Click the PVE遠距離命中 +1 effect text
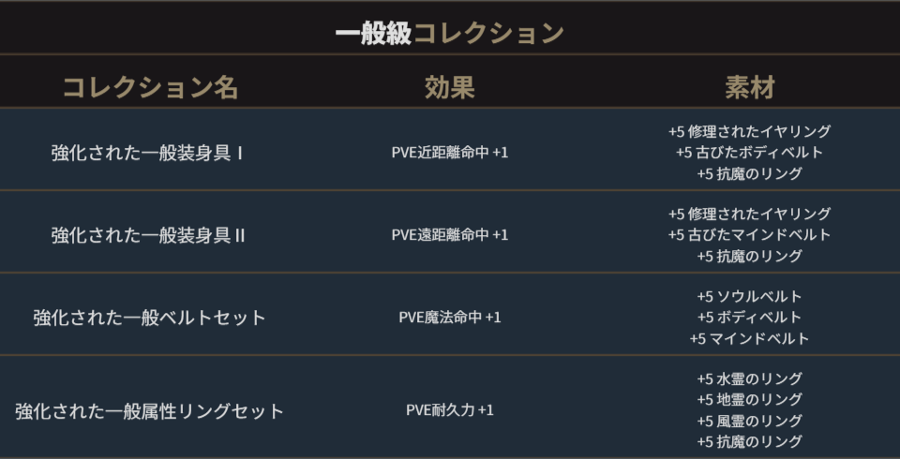Viewport: 900px width, 459px height. pos(449,235)
